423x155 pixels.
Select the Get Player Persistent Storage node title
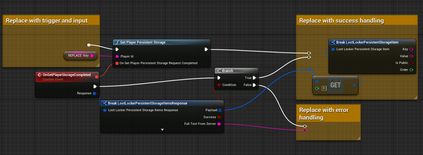click(x=143, y=42)
